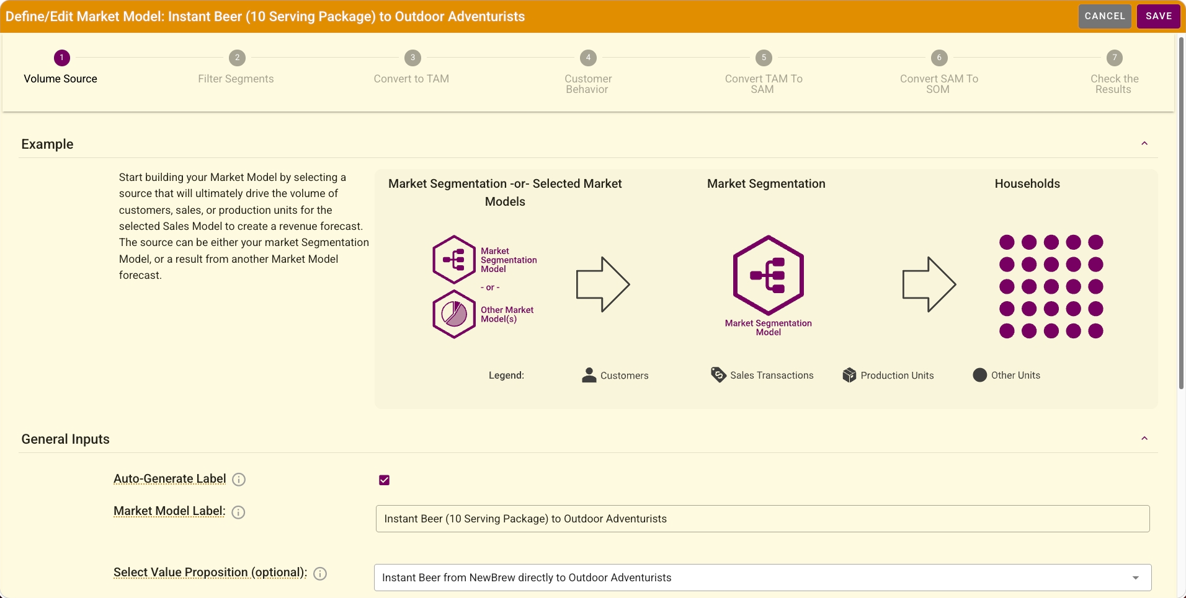Click the Production Units box legend icon
The height and width of the screenshot is (598, 1186).
[849, 375]
